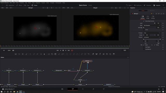
Task: Switch to Inspector Image tab
Action: click(148, 17)
